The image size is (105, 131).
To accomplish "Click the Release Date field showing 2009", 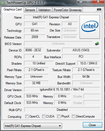I will [x=35, y=37].
